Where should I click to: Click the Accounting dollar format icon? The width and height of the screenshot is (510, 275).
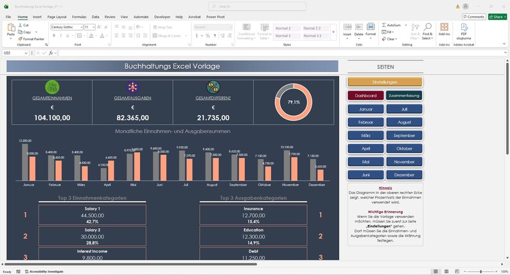[197, 35]
